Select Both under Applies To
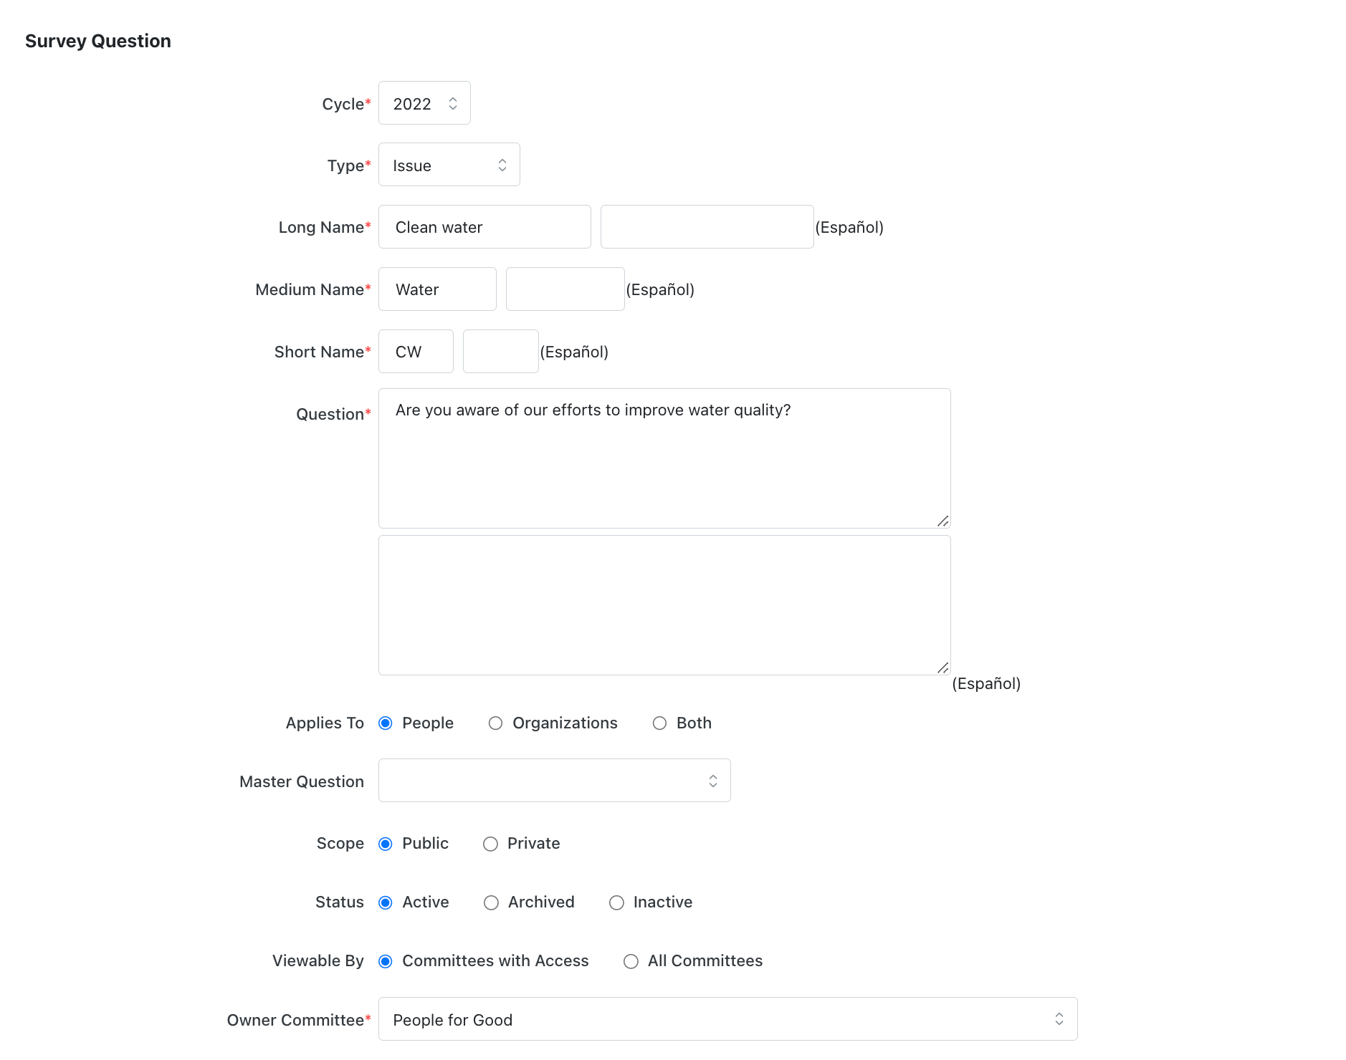This screenshot has width=1346, height=1060. (659, 723)
